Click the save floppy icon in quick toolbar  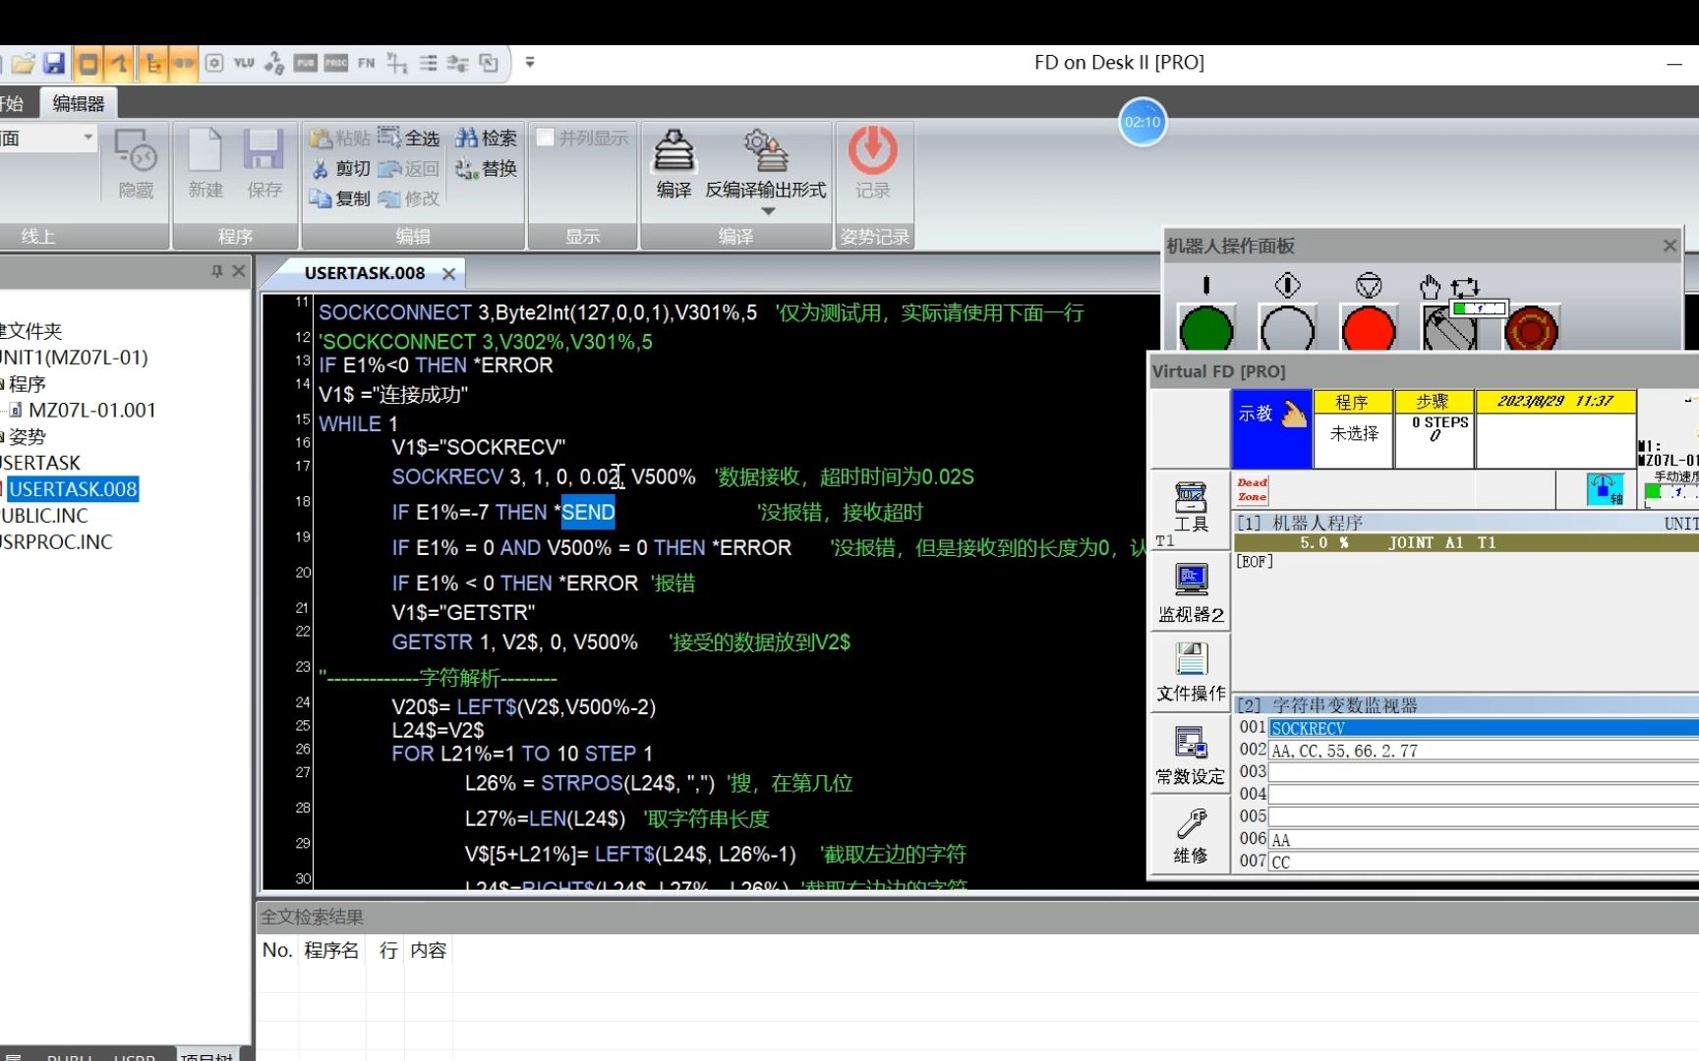[x=54, y=63]
